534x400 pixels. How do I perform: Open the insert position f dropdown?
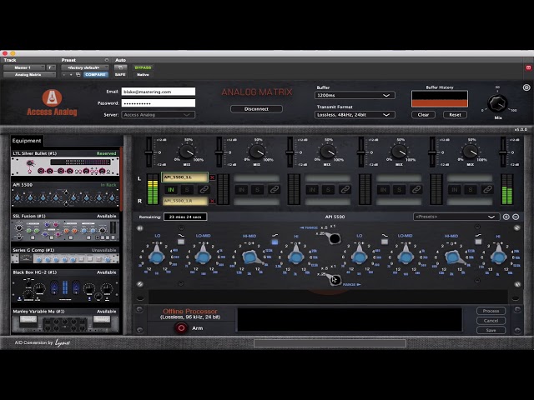(51, 67)
